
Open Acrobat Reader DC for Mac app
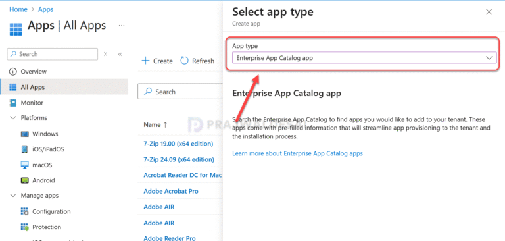(183, 175)
